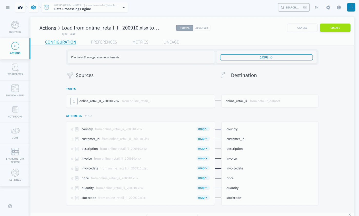
Task: Open map dropdown for stockcode attribute
Action: pyautogui.click(x=203, y=198)
